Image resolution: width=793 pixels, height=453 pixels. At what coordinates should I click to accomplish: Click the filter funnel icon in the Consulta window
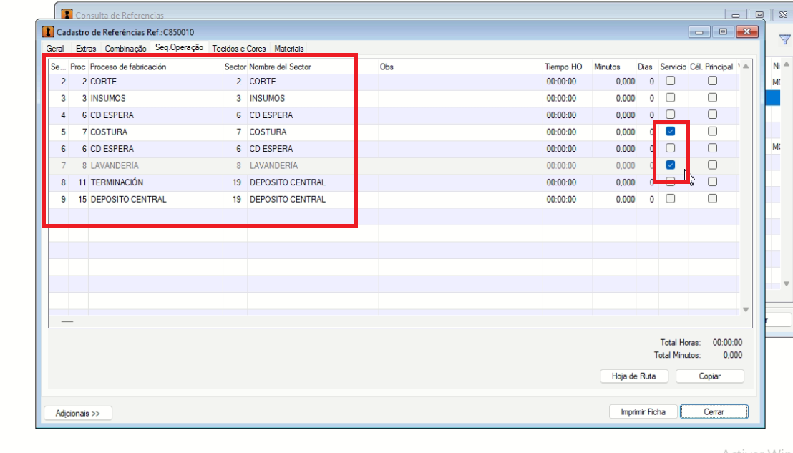click(x=784, y=39)
